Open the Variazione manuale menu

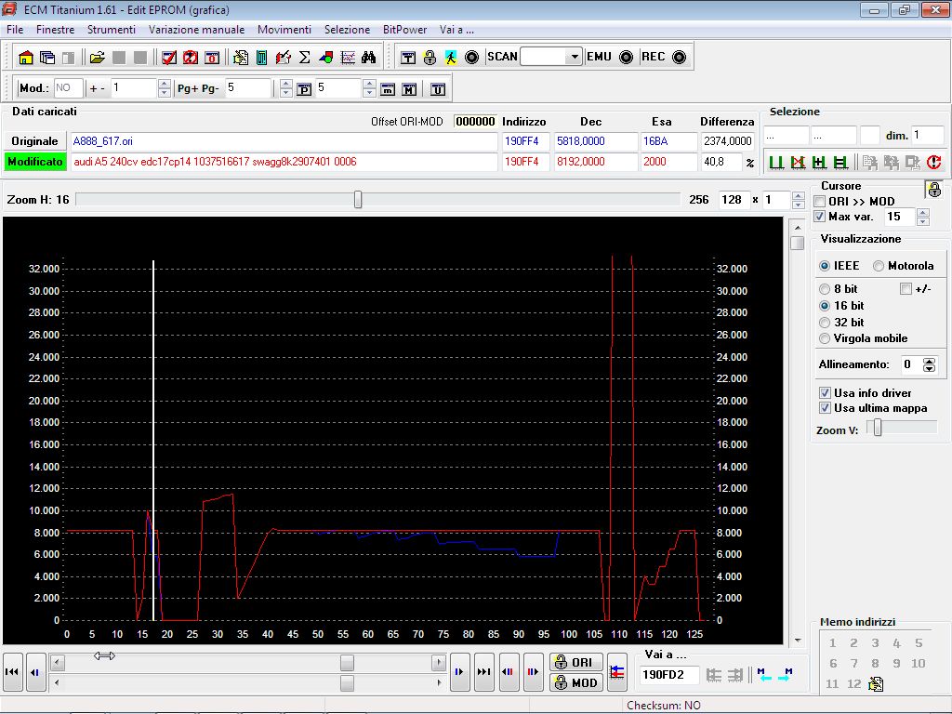[197, 30]
